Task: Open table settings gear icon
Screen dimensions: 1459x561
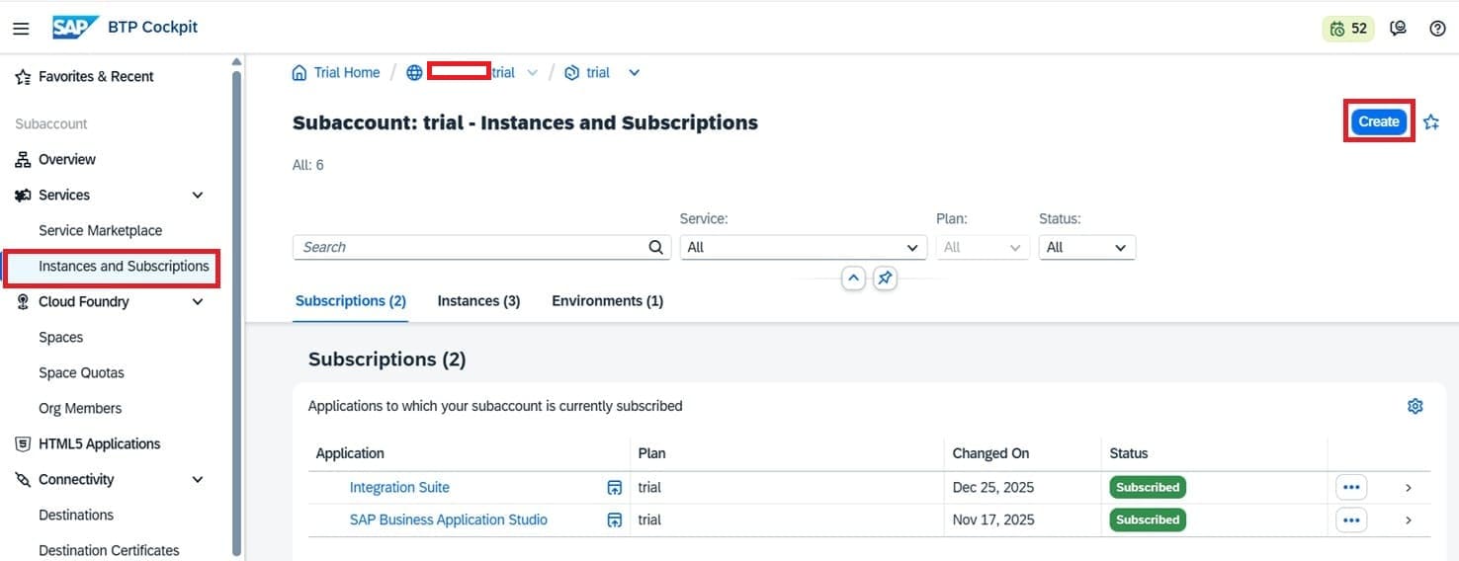Action: click(1415, 406)
